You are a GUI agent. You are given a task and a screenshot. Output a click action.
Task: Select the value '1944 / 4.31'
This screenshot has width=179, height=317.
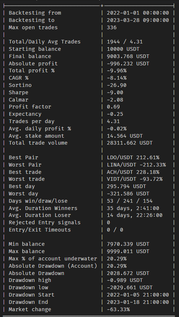125,42
